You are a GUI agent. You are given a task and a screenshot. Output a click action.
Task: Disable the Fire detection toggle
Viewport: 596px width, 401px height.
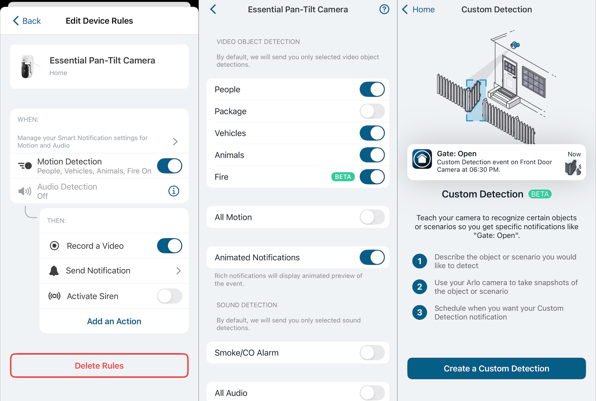point(372,177)
